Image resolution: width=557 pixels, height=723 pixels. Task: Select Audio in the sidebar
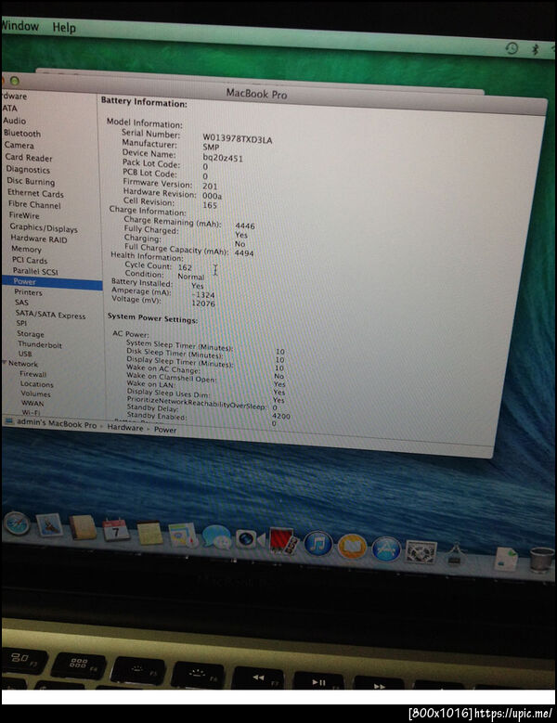14,121
